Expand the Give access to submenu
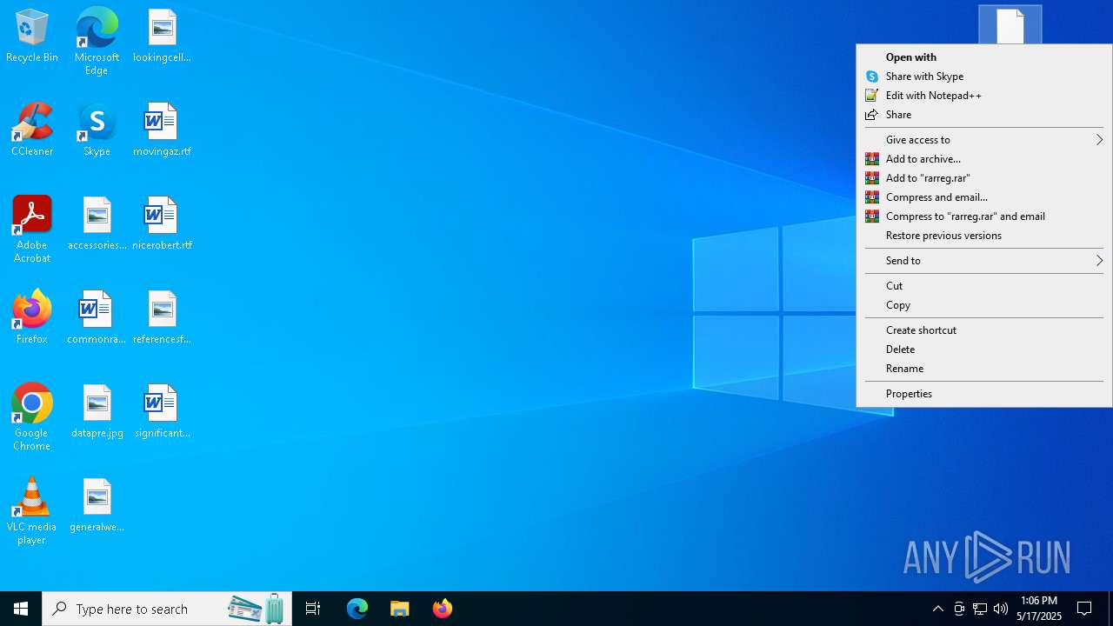Image resolution: width=1113 pixels, height=626 pixels. 984,140
